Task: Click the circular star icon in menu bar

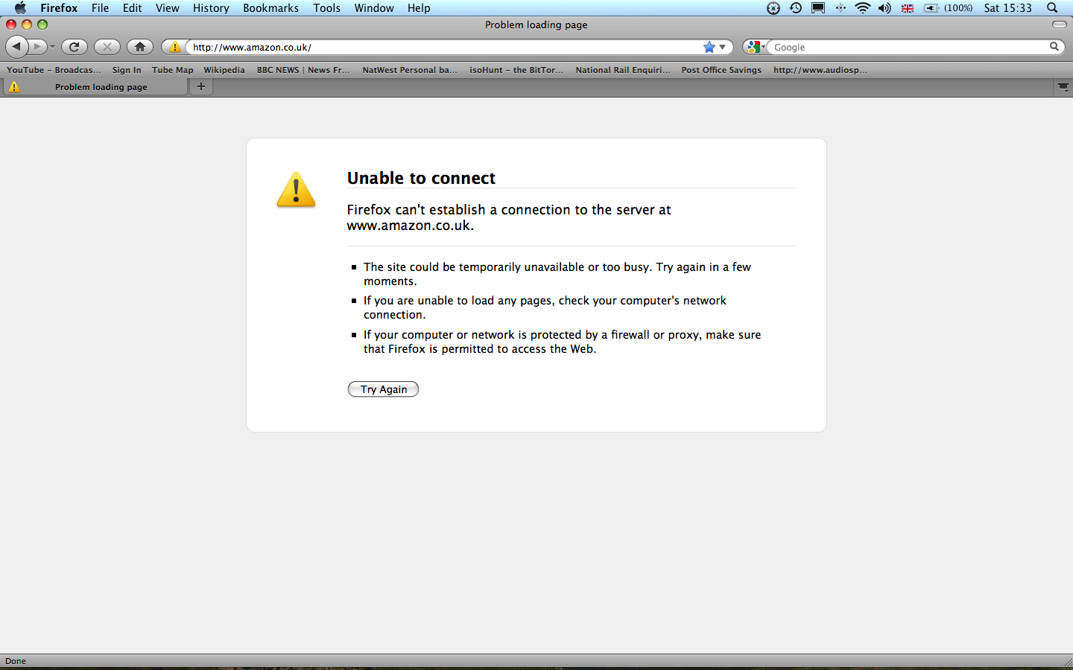Action: coord(773,8)
